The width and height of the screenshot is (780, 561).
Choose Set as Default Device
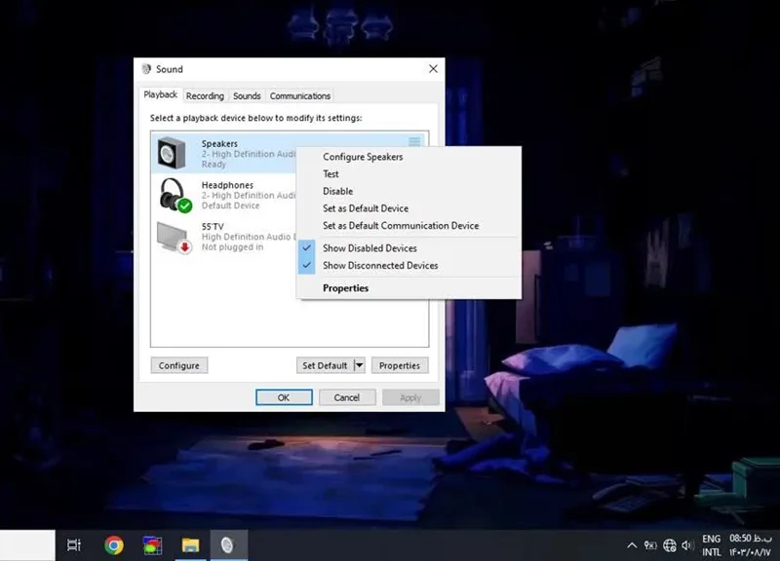click(x=365, y=208)
